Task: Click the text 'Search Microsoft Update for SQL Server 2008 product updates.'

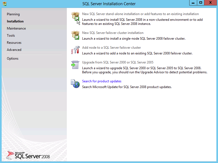Action: coord(127,87)
